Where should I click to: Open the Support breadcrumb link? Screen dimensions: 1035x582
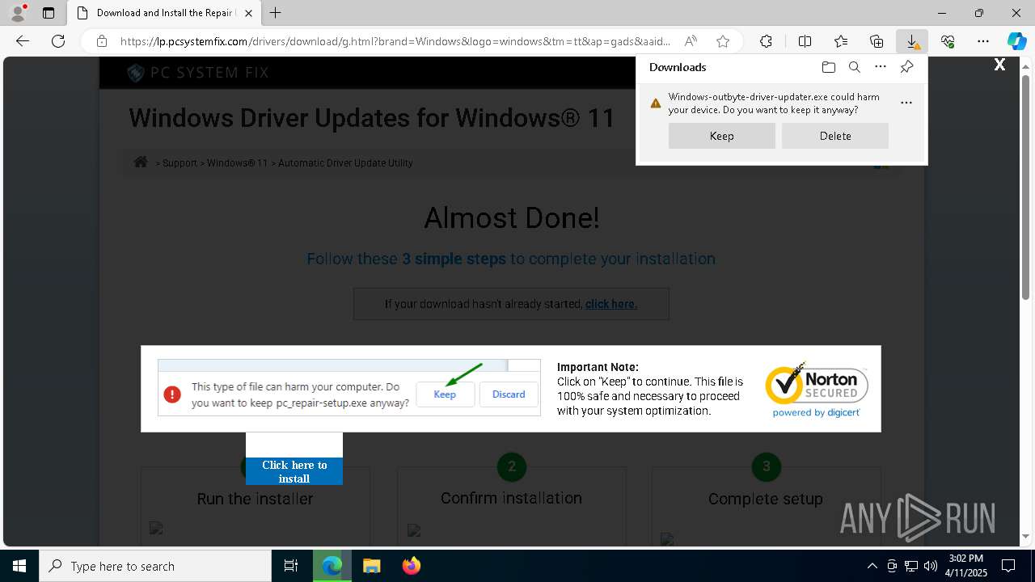180,162
